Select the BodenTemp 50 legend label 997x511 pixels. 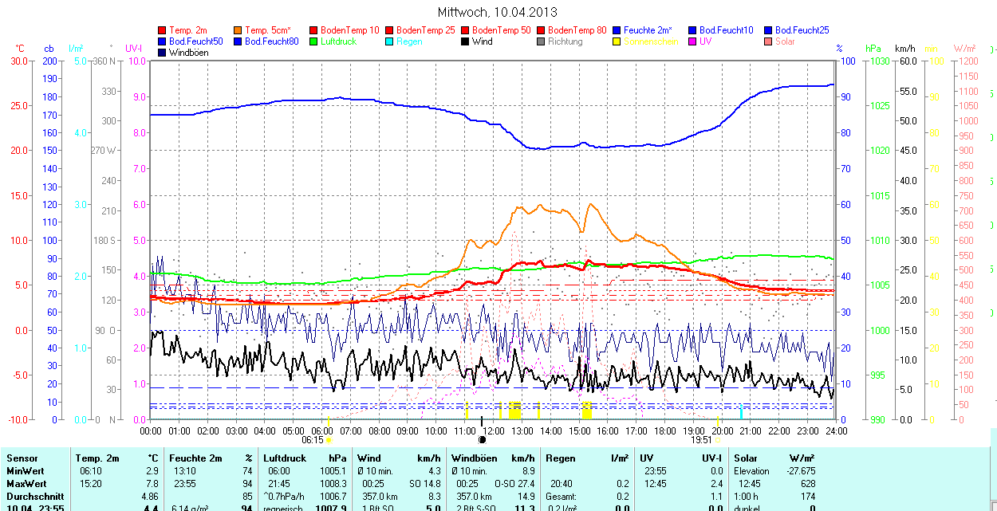pyautogui.click(x=502, y=30)
